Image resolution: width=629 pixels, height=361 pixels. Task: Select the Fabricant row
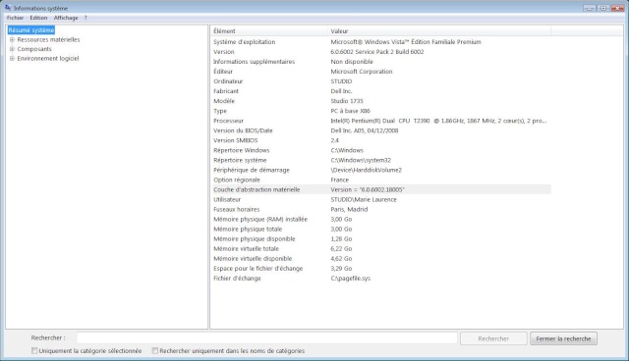tap(380, 91)
